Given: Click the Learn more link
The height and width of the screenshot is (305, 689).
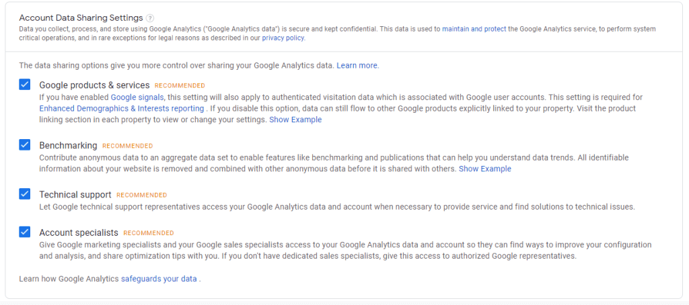Looking at the screenshot, I should click(357, 65).
